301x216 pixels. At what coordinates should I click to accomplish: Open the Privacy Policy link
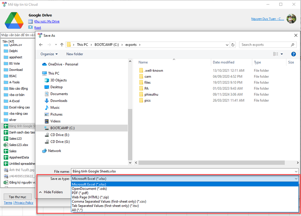(24, 203)
